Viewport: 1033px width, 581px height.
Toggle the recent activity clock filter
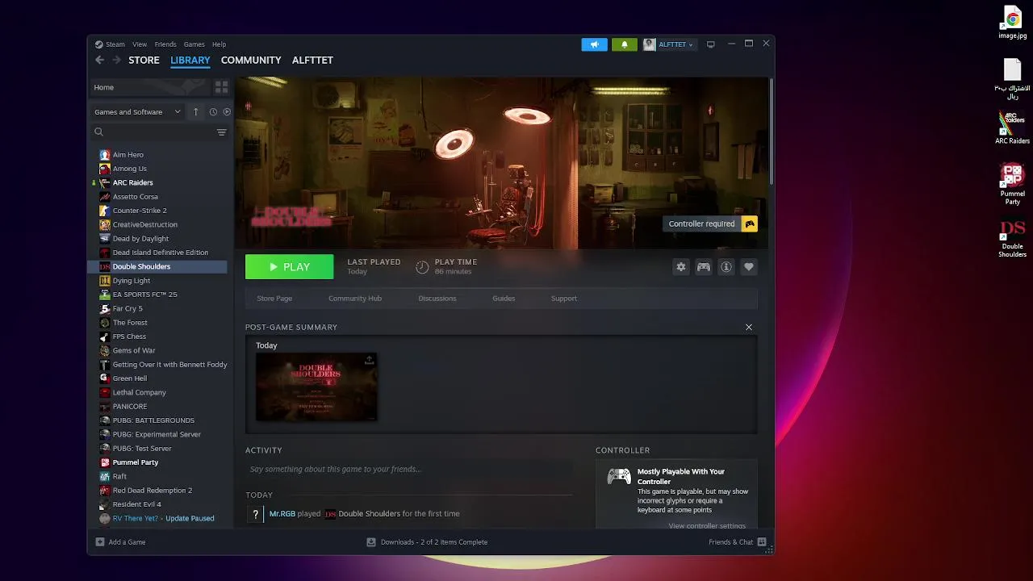click(213, 112)
